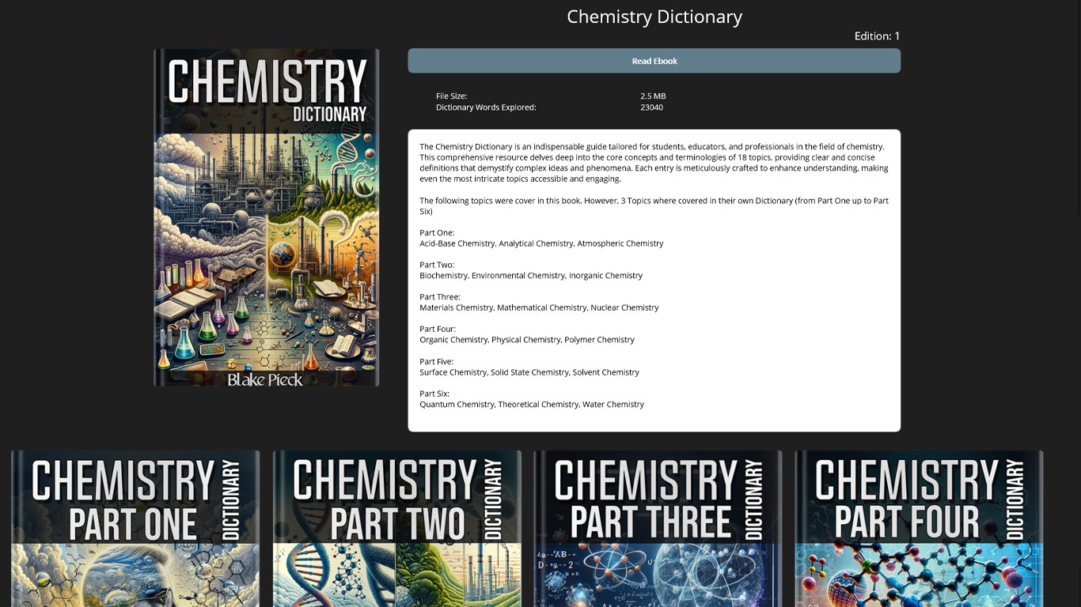Click the Part Five: heading in description

coord(436,361)
